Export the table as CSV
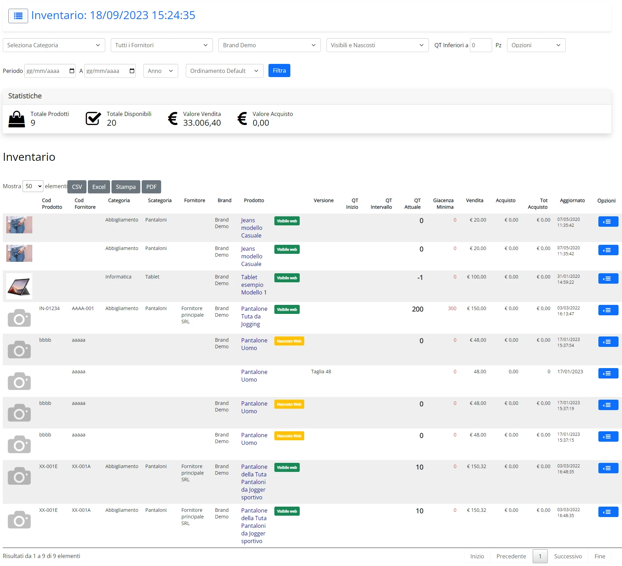This screenshot has height=566, width=622. [x=77, y=187]
